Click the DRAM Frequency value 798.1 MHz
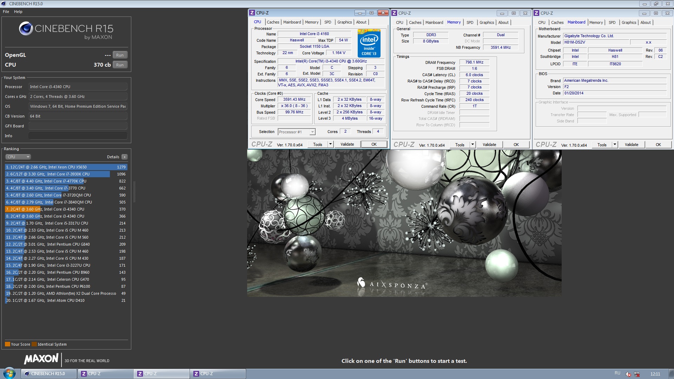This screenshot has height=379, width=674. pos(474,62)
